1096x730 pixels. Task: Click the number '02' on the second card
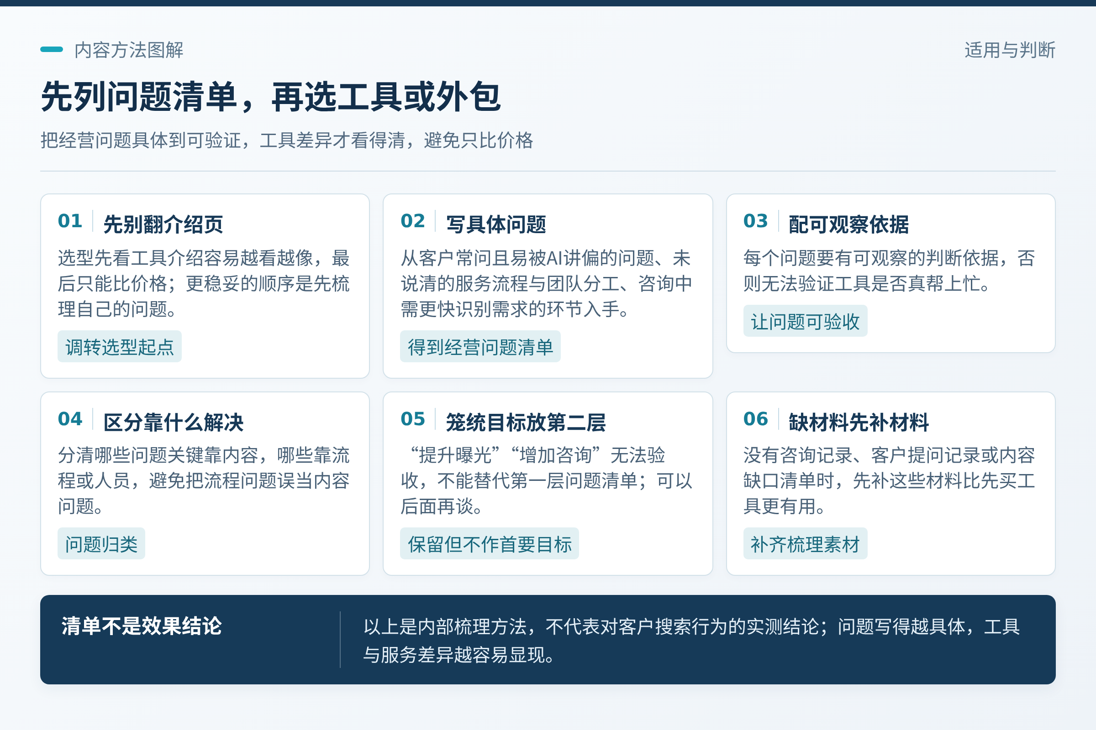pos(413,221)
